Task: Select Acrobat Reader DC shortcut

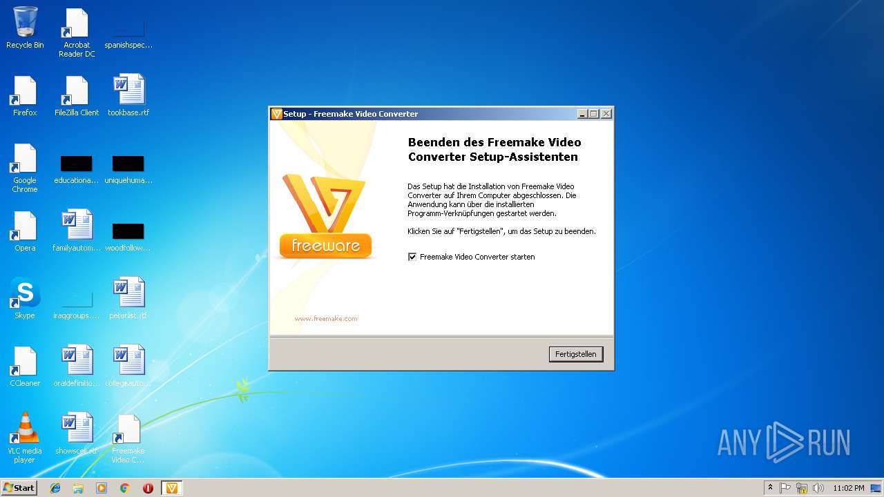Action: pos(77,32)
